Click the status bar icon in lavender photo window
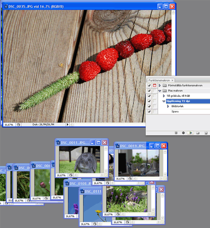The image size is (210, 228). 118,214
